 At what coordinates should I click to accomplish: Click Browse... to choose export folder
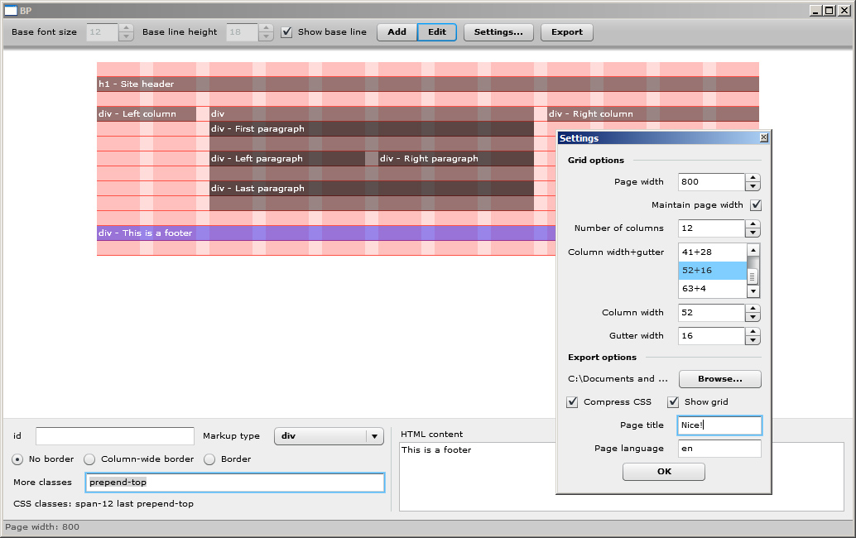[x=719, y=379]
